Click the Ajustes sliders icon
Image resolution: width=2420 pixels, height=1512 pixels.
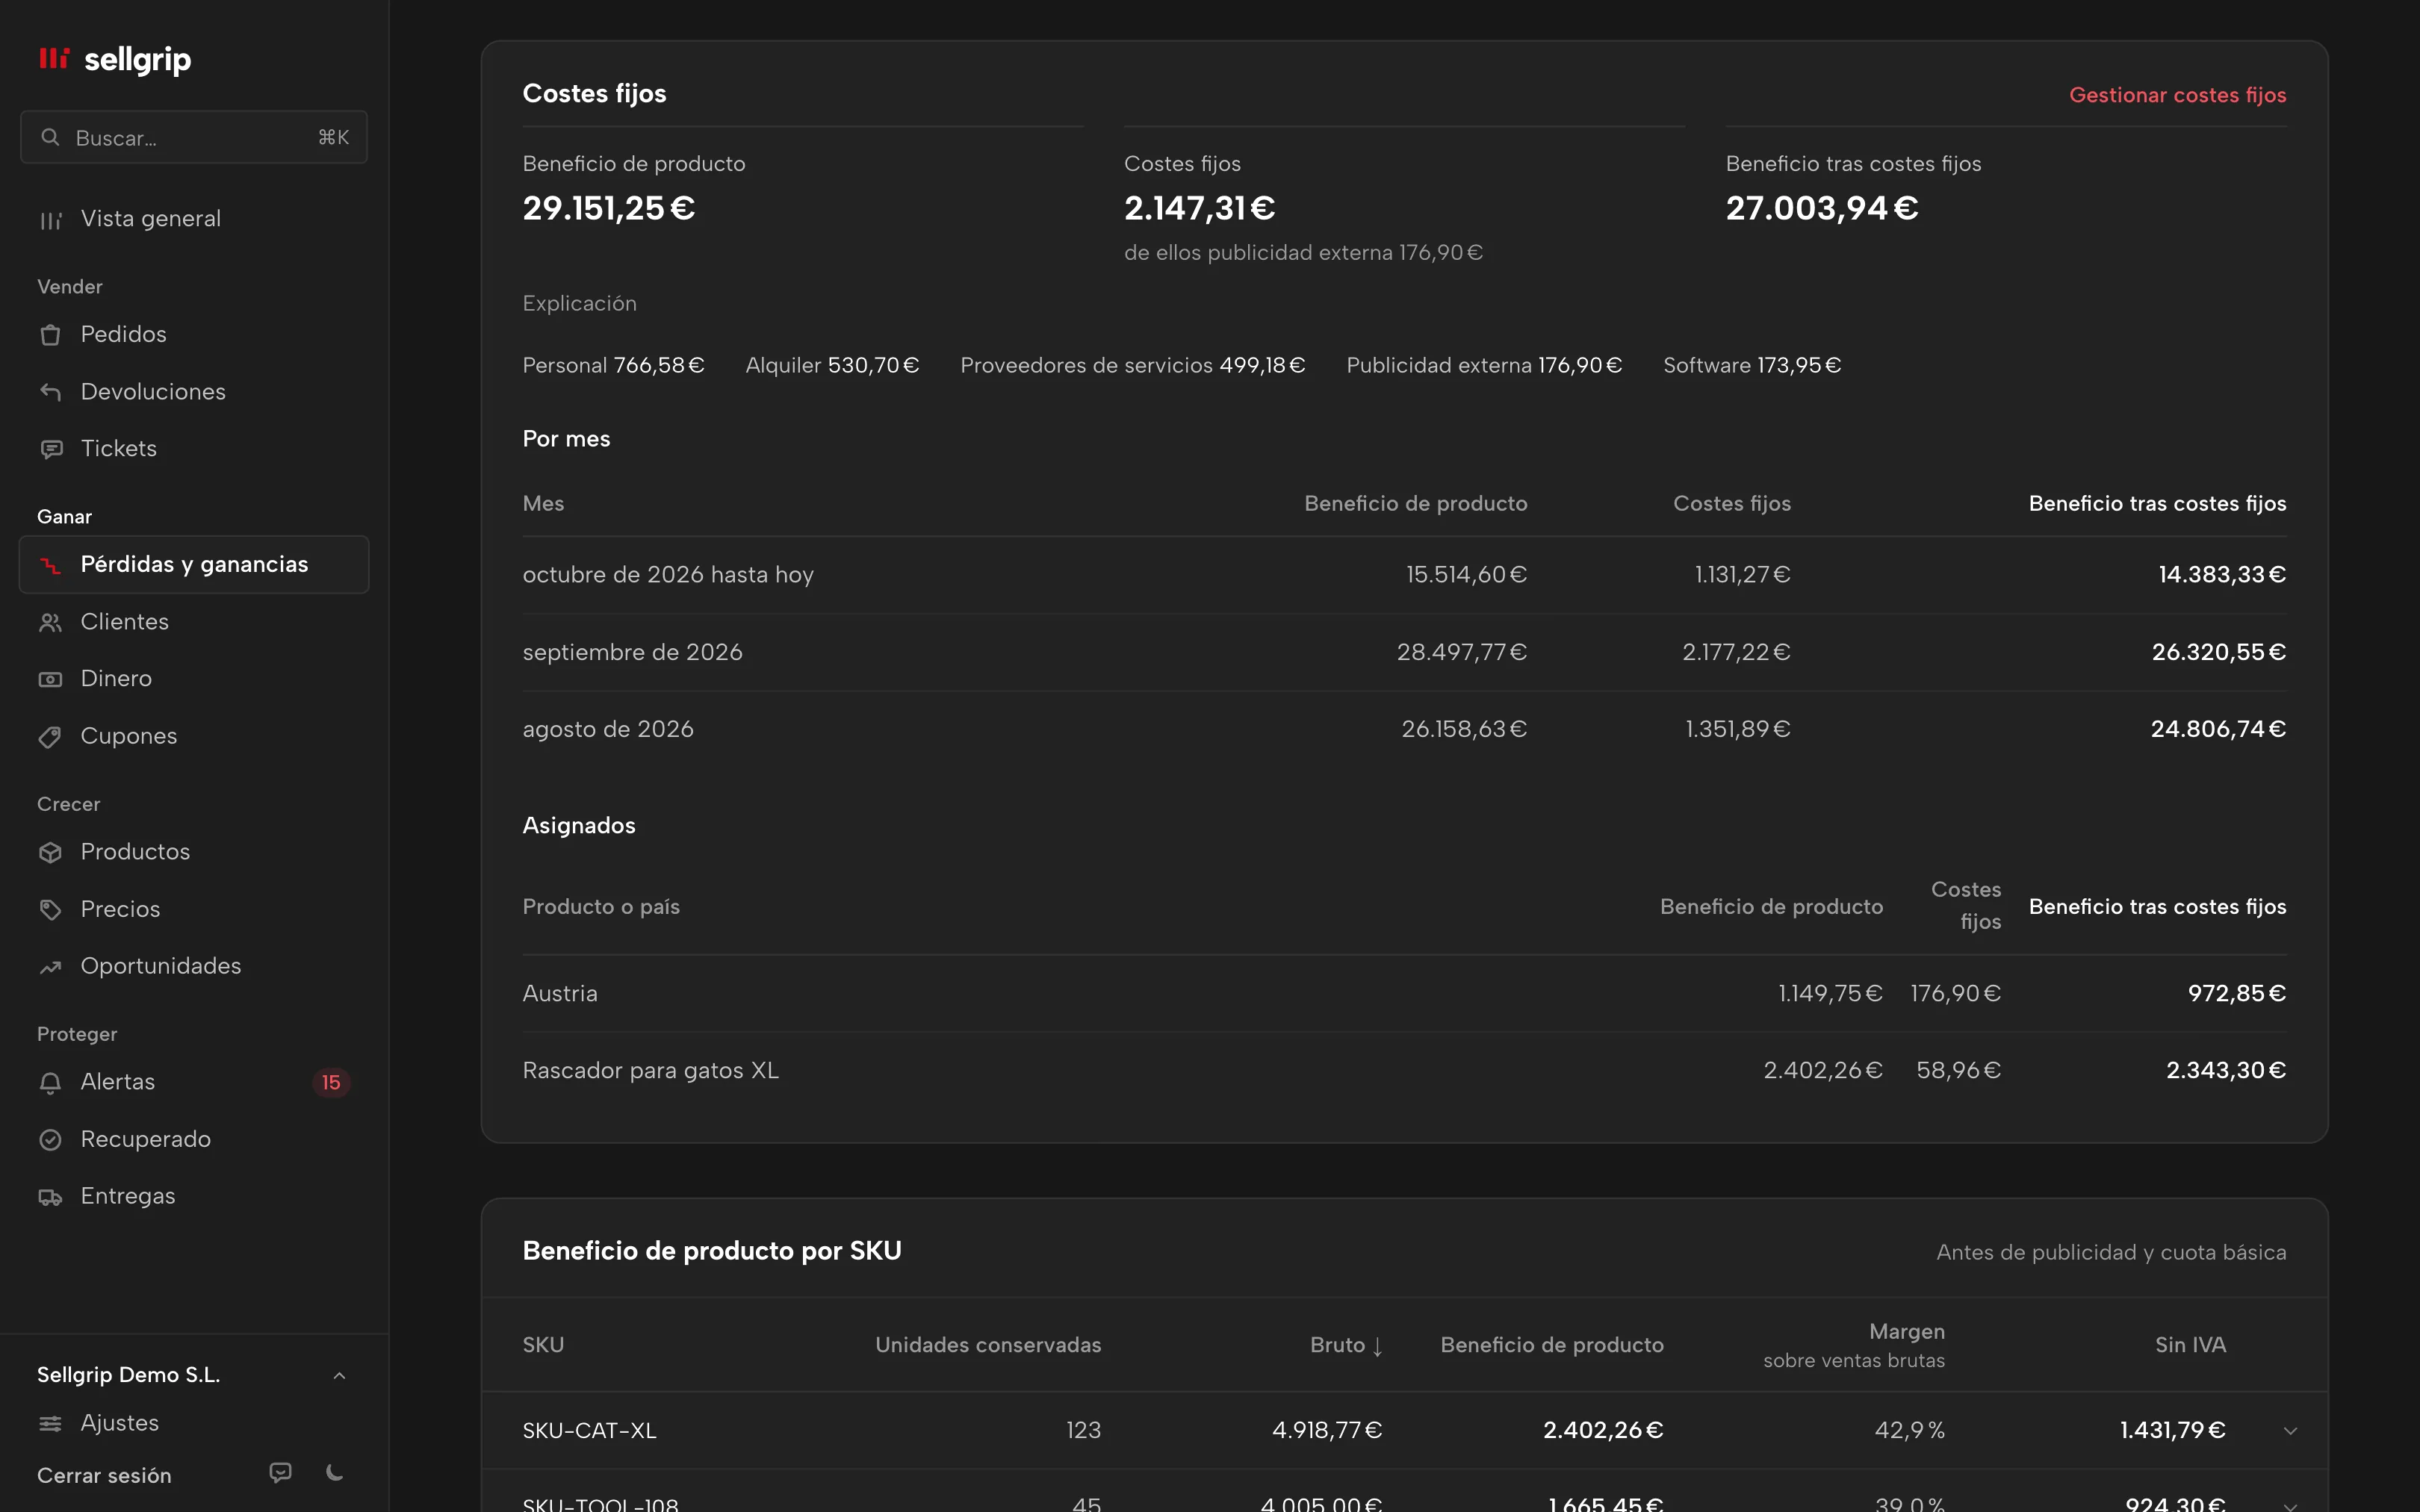tap(50, 1423)
